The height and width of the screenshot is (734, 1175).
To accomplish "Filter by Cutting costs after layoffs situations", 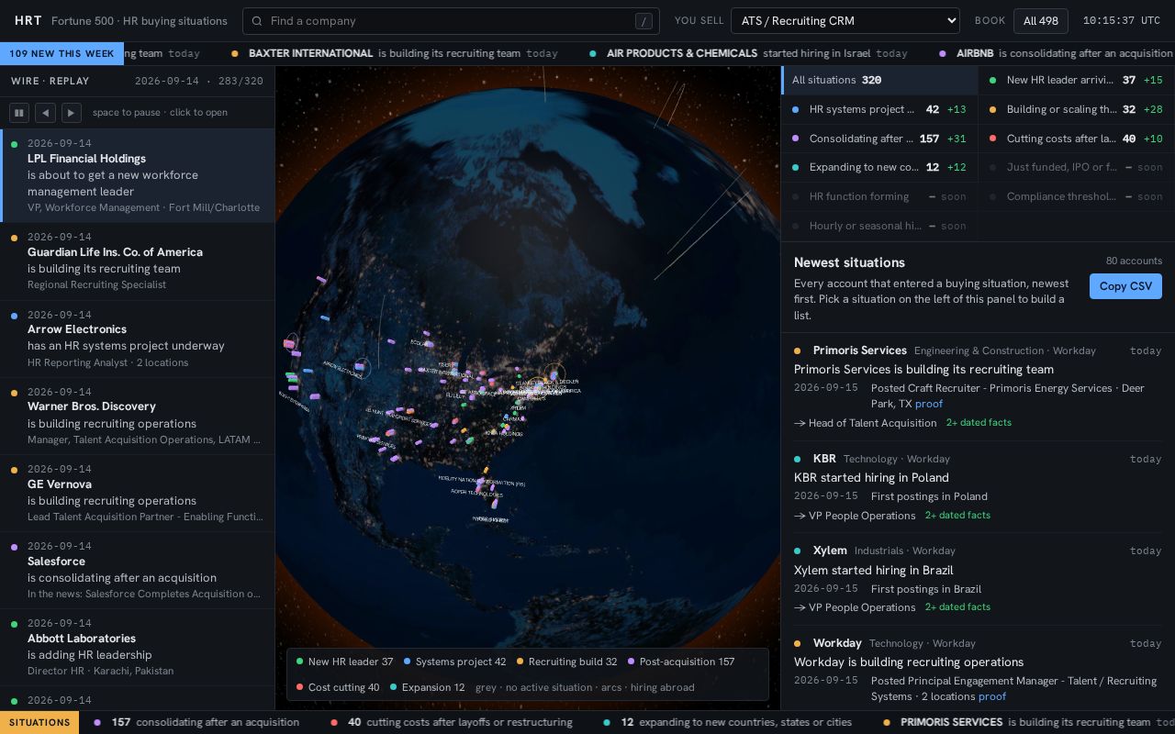I will click(x=1077, y=139).
